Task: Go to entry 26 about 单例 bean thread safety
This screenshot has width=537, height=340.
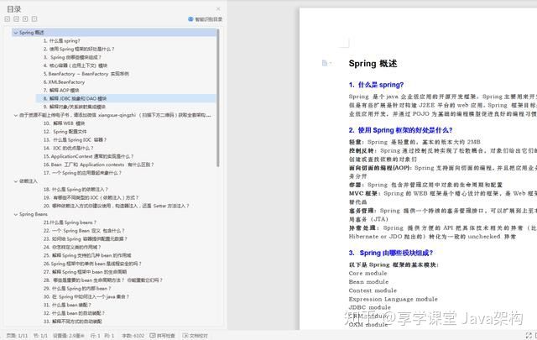Action: click(x=92, y=264)
